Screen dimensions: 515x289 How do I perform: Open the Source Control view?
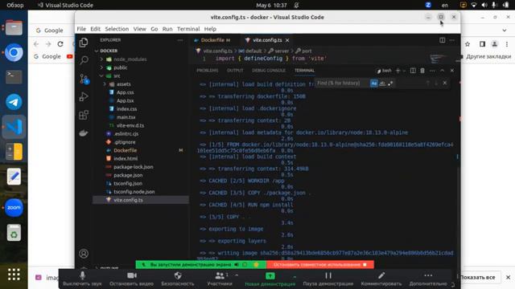(x=84, y=79)
